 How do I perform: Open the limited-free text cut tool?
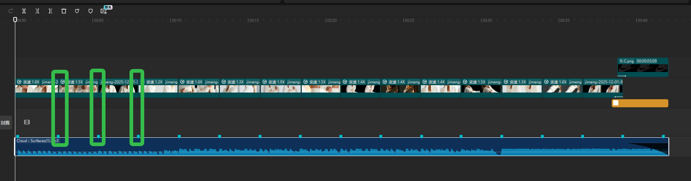coord(104,11)
